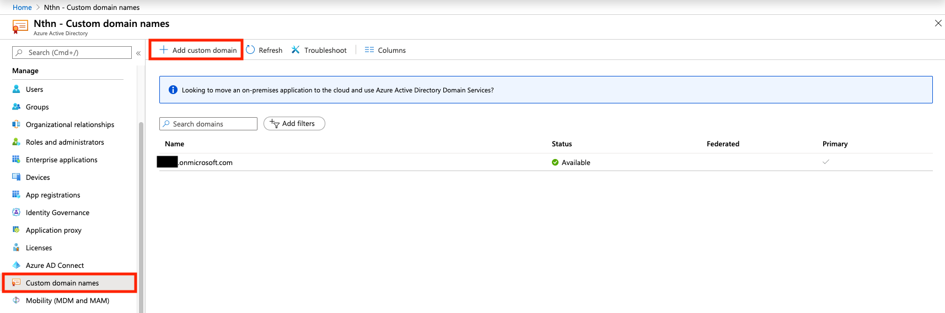Screen dimensions: 945x313
Task: Click the Application proxy icon
Action: [x=17, y=230]
